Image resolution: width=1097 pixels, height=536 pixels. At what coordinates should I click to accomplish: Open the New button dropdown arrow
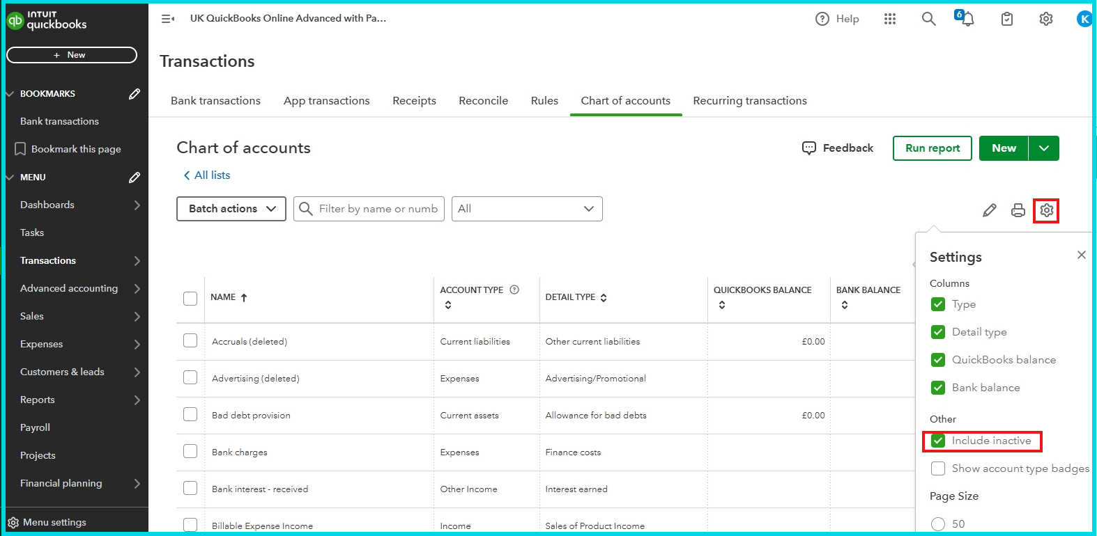point(1044,148)
